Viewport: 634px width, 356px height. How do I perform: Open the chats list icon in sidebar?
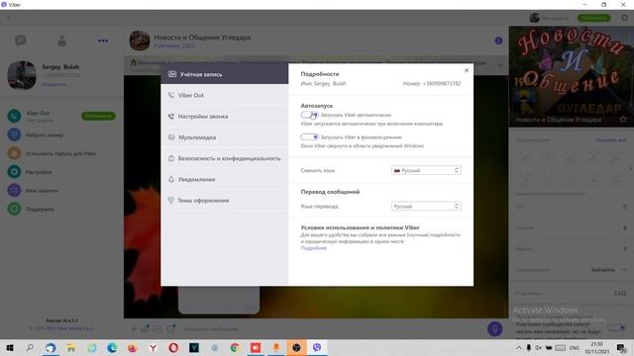click(x=20, y=41)
